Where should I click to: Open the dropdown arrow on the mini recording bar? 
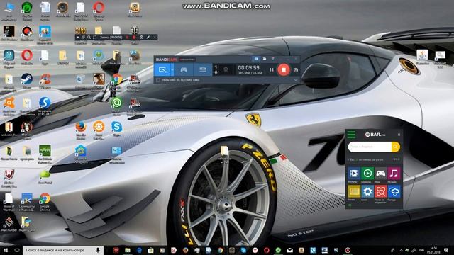77,38
